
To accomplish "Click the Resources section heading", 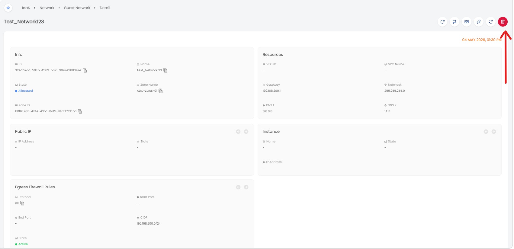I will [273, 55].
